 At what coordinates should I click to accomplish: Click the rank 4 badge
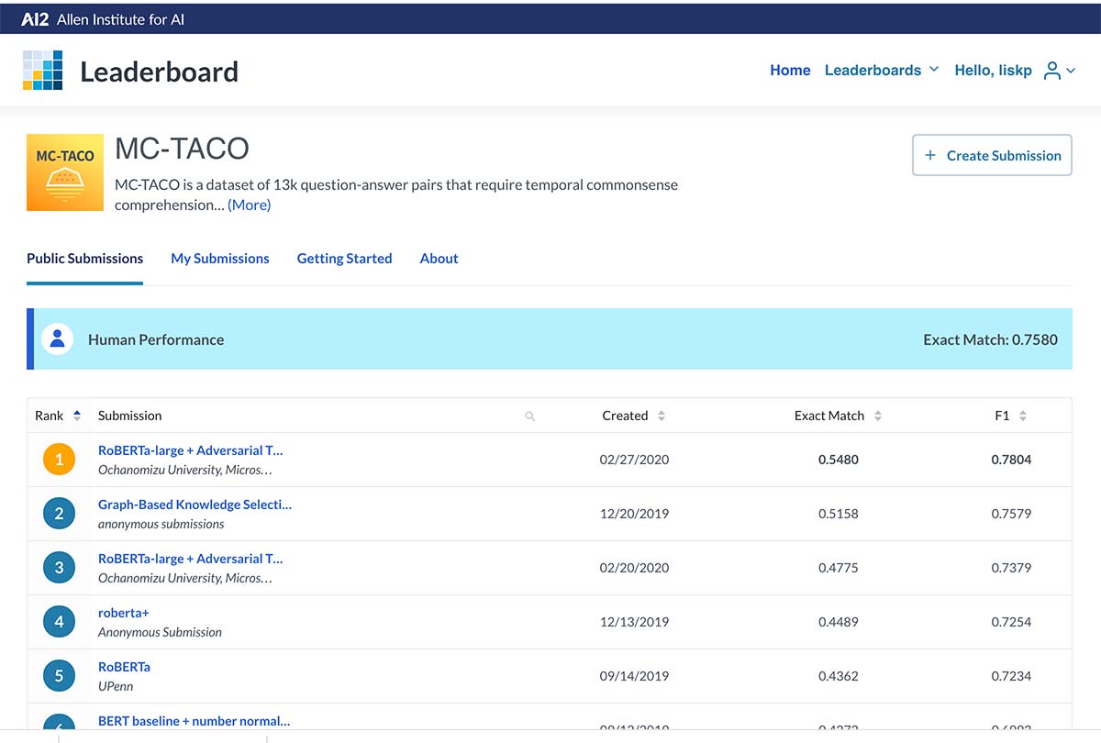pos(60,622)
